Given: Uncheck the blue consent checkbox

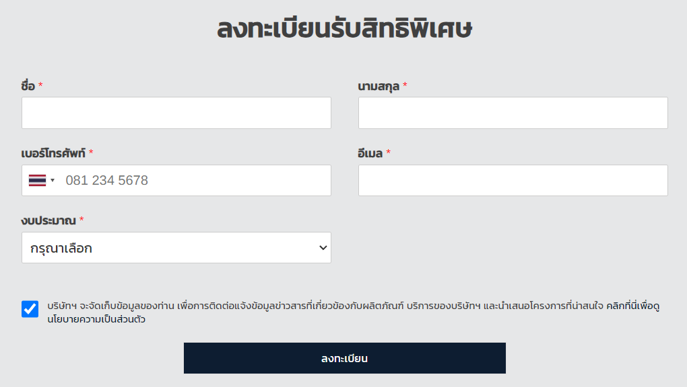Looking at the screenshot, I should pyautogui.click(x=30, y=308).
